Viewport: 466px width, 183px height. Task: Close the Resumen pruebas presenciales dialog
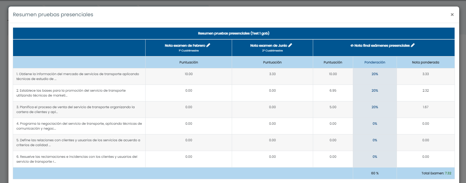click(452, 15)
